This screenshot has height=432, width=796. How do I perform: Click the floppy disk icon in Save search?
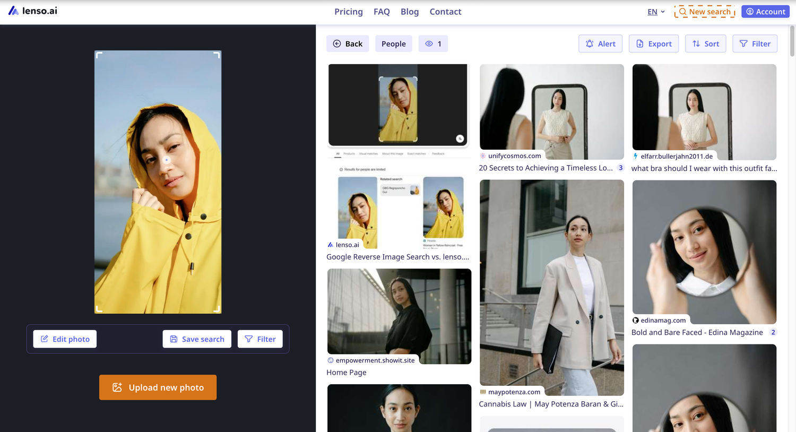[x=174, y=339]
